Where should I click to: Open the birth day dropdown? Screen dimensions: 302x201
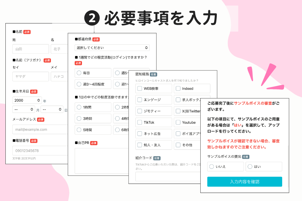click(52, 110)
